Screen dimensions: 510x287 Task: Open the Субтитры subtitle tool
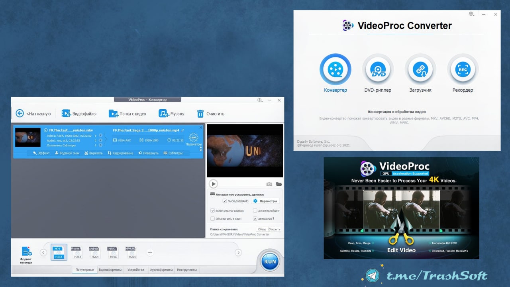[x=174, y=153]
